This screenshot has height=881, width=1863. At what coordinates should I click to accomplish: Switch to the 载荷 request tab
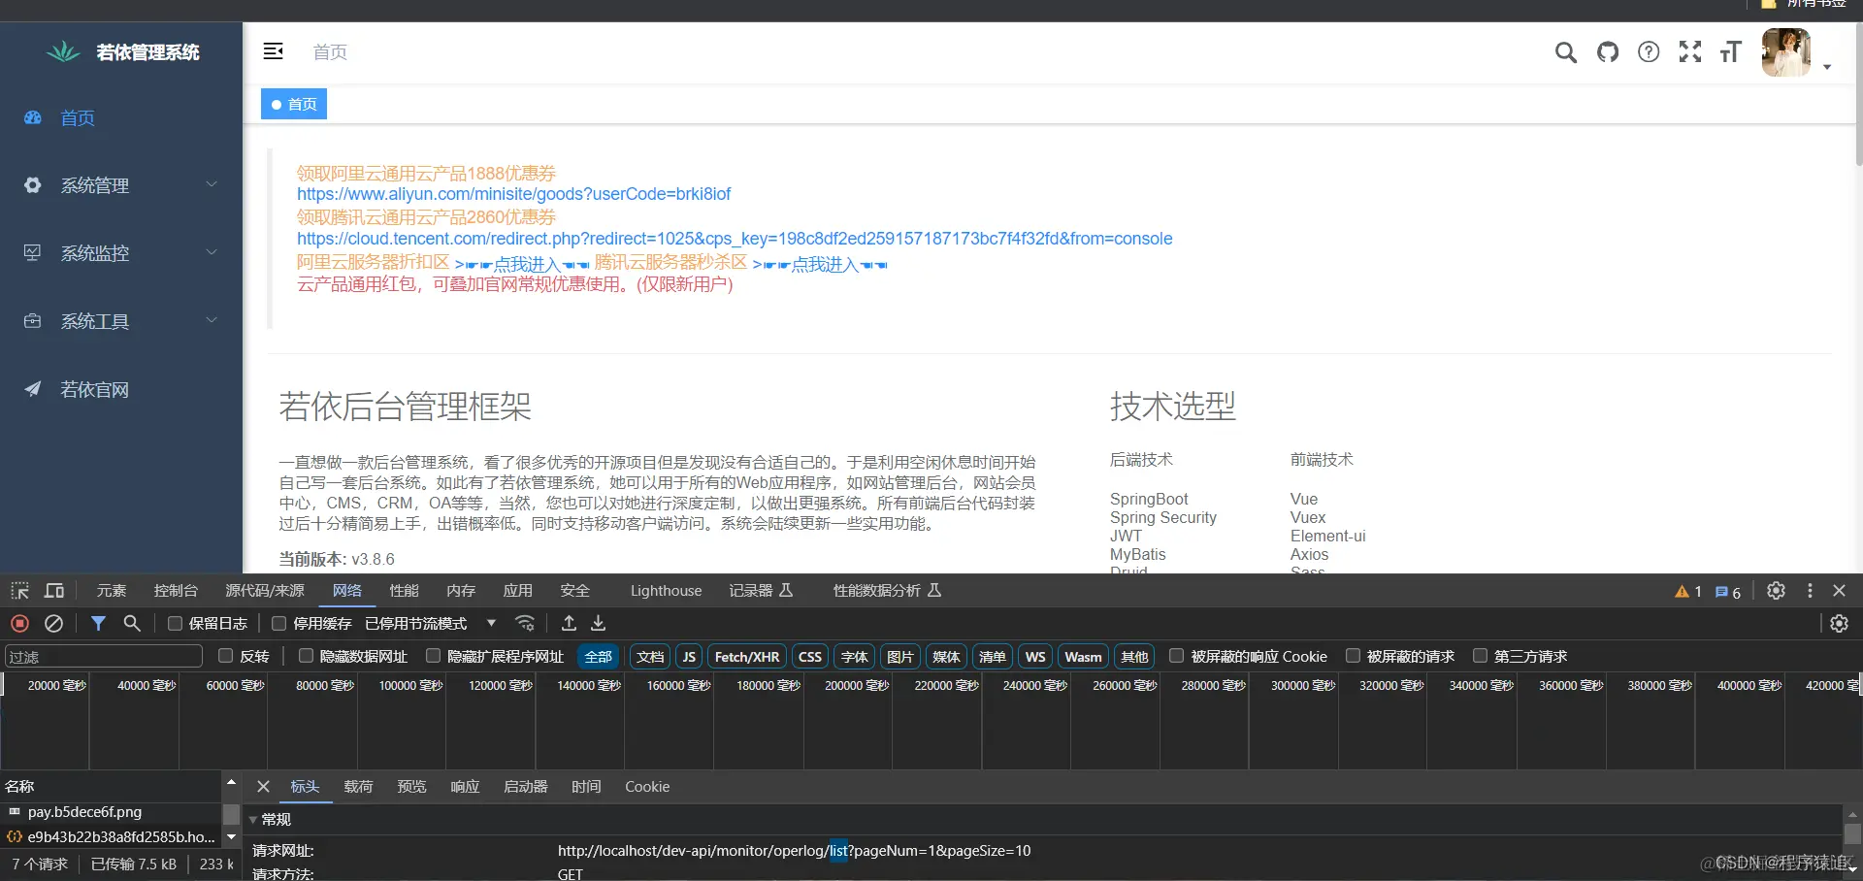point(358,787)
